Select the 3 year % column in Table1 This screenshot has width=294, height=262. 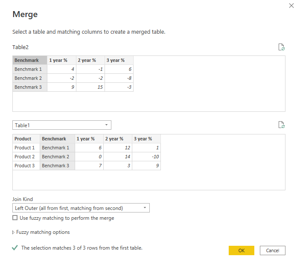pyautogui.click(x=146, y=139)
